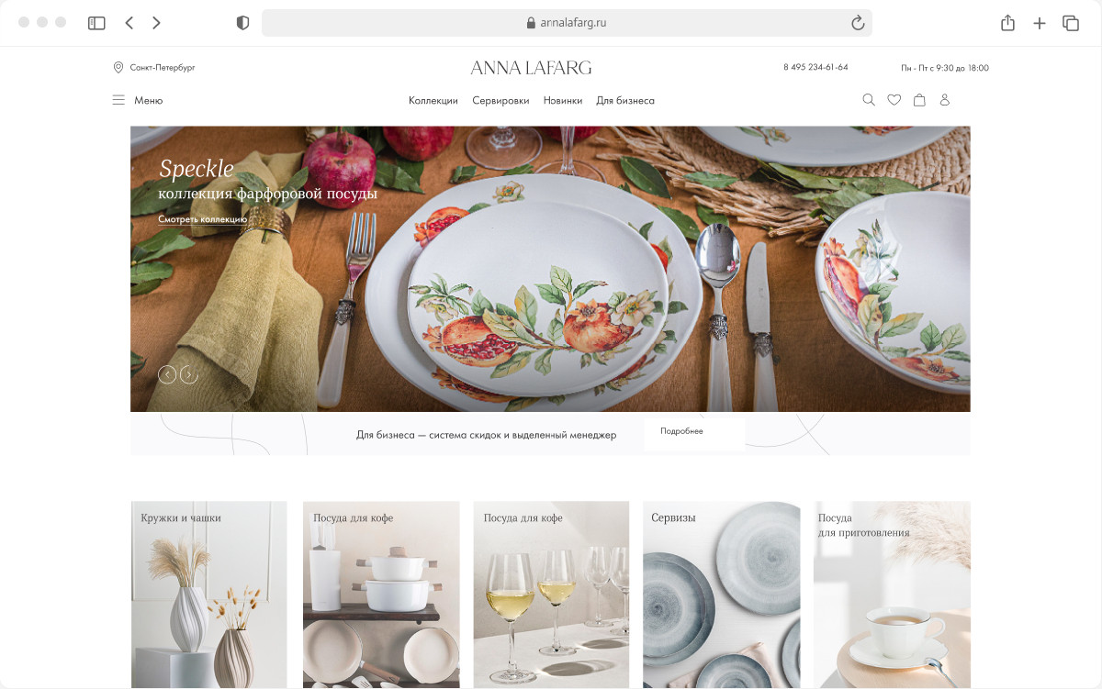1102x689 pixels.
Task: Open the Кружки и чашки category
Action: point(208,595)
